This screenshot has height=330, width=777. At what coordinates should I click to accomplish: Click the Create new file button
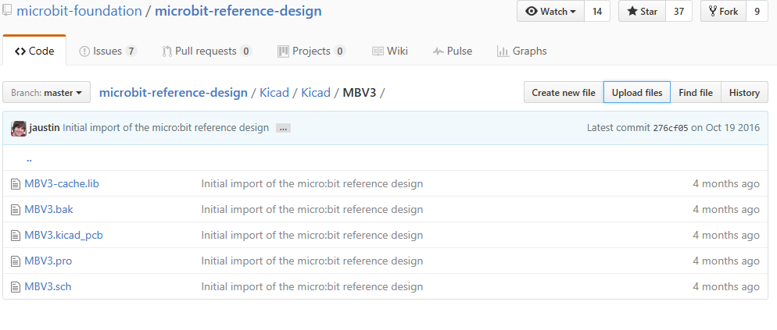pos(563,93)
